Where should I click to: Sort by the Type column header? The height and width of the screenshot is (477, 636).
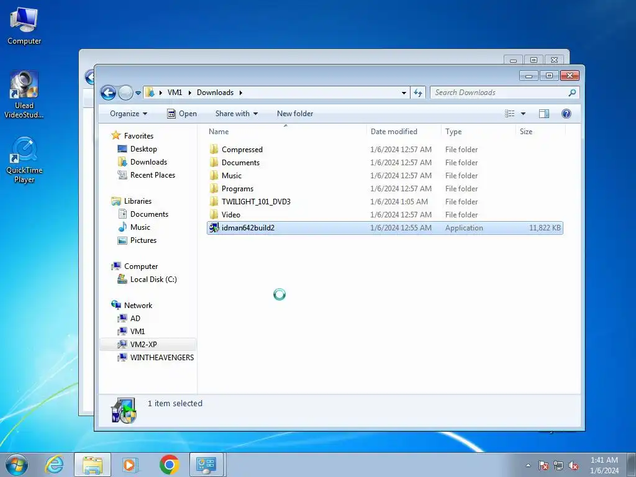479,132
